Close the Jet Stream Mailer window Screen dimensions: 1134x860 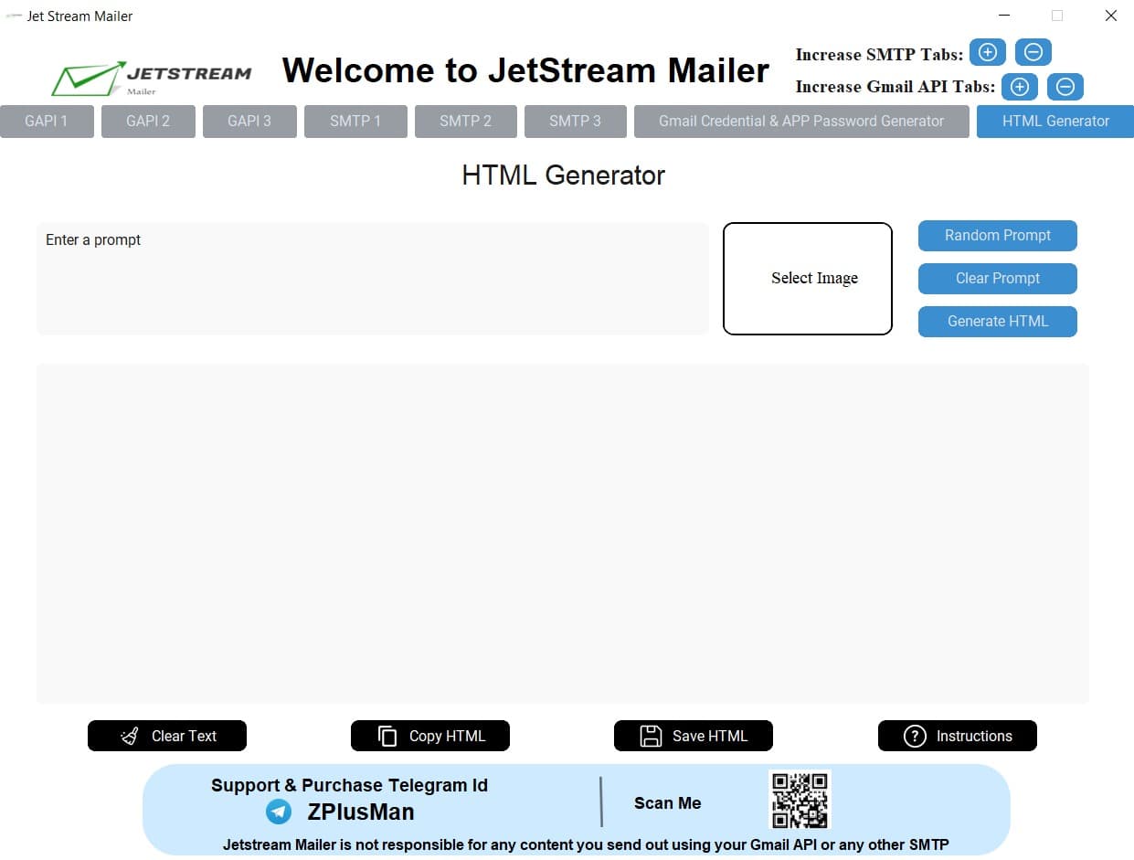[1111, 16]
